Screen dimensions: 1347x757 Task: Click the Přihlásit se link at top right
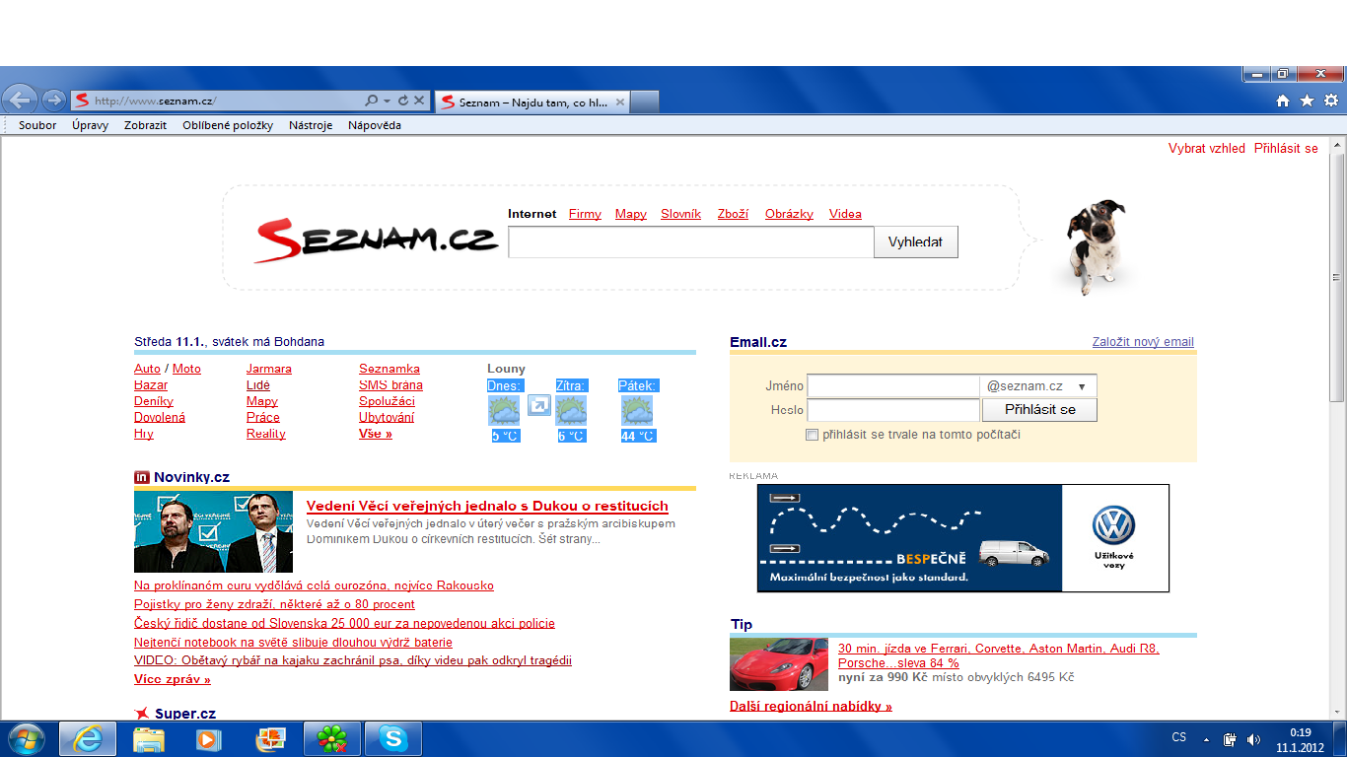1286,149
